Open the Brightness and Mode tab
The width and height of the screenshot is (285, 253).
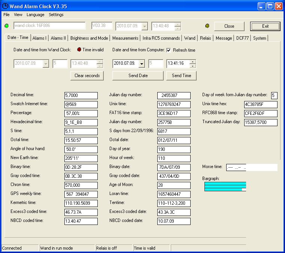[89, 38]
